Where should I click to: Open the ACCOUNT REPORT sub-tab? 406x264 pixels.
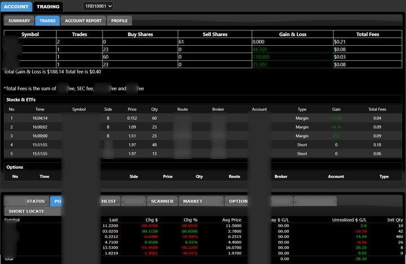coord(83,21)
